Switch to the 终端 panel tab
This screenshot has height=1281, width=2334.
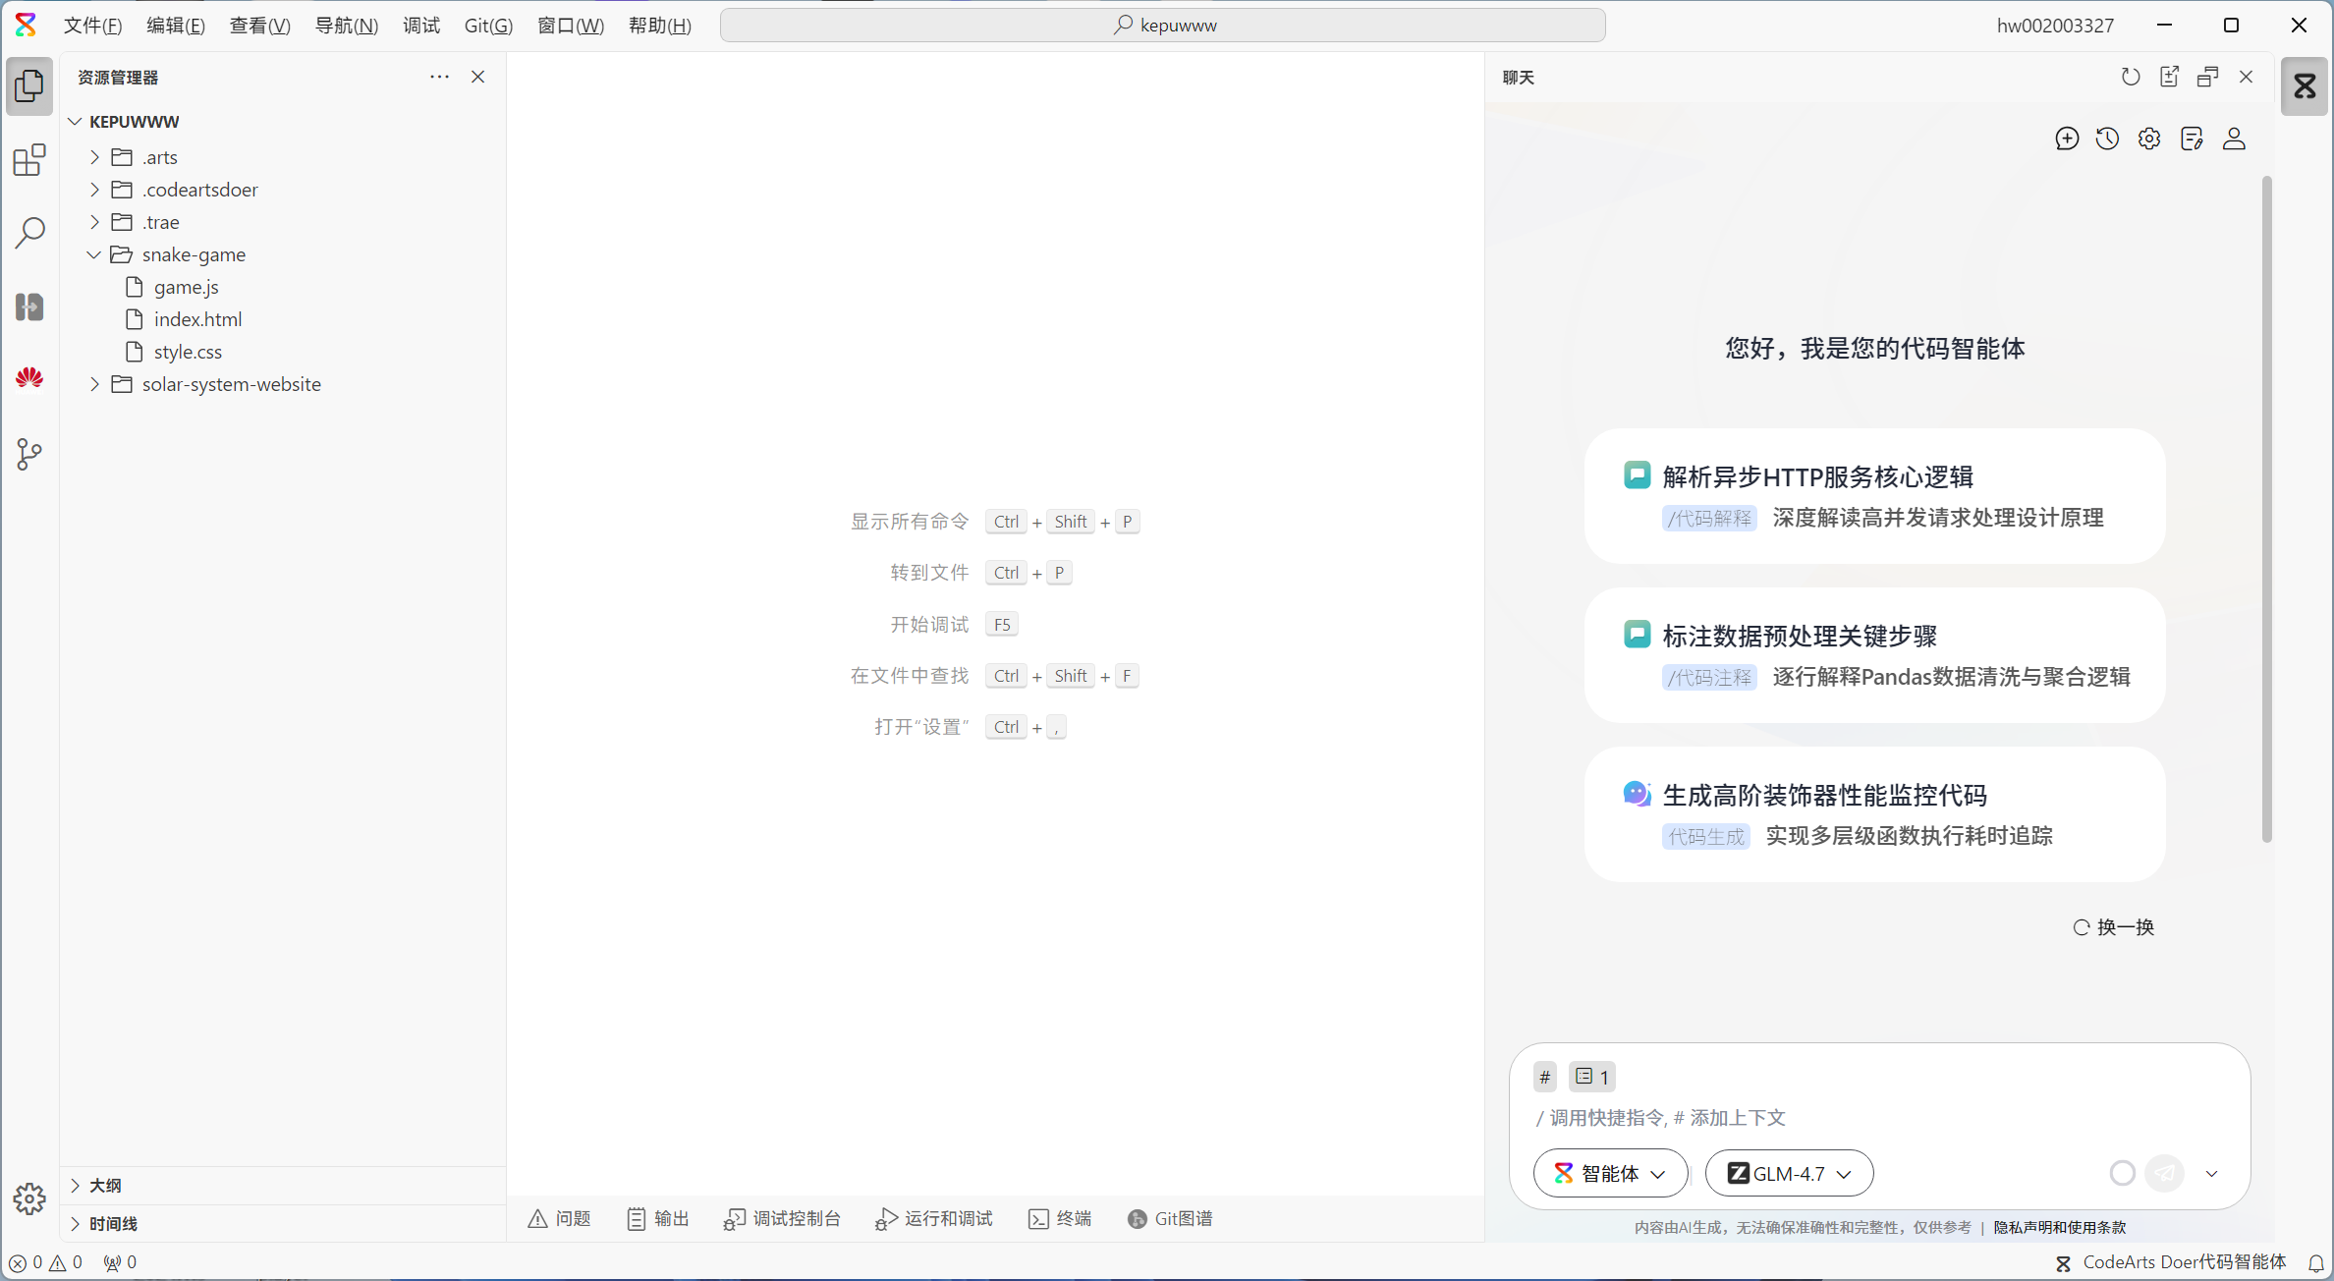pyautogui.click(x=1060, y=1218)
